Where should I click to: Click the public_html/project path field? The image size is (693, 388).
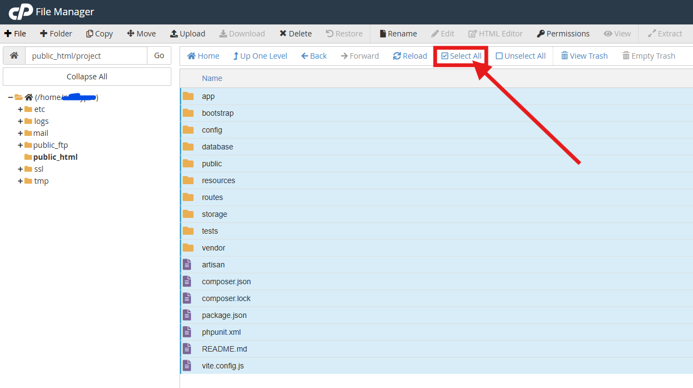(86, 55)
